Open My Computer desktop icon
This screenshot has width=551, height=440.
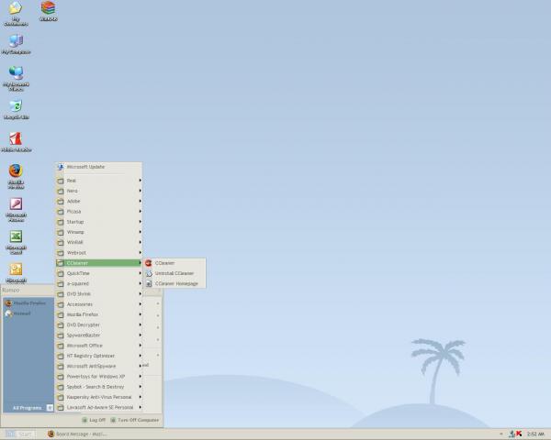point(16,44)
